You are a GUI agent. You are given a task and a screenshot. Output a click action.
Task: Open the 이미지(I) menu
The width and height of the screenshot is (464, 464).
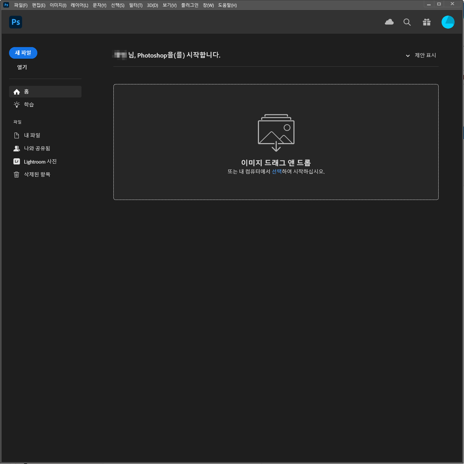click(x=58, y=5)
